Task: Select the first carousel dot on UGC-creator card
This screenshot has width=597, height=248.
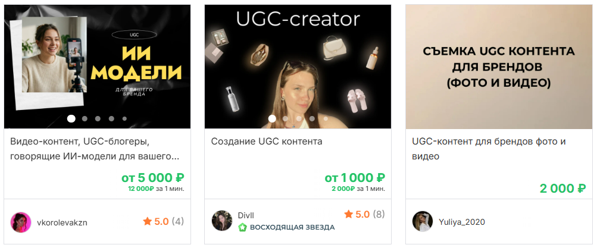Action: click(x=273, y=118)
